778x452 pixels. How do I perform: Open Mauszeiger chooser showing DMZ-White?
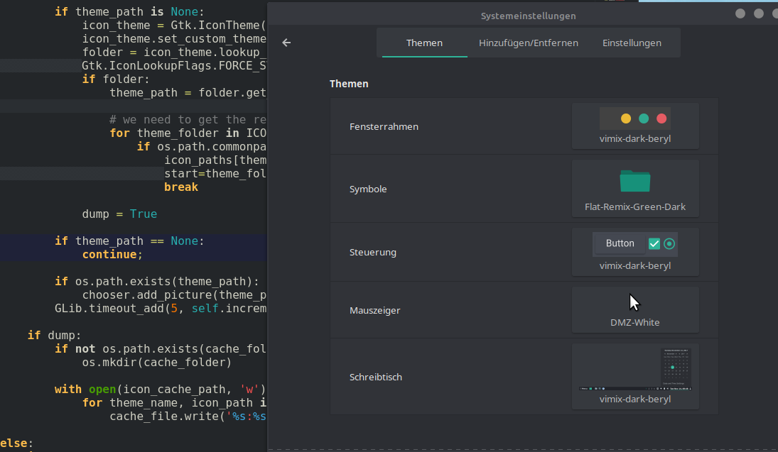coord(635,310)
